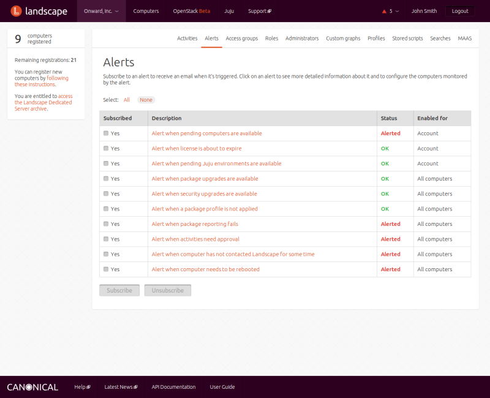Open Support external link in top bar
Screen dimensions: 490x398
[x=260, y=11]
